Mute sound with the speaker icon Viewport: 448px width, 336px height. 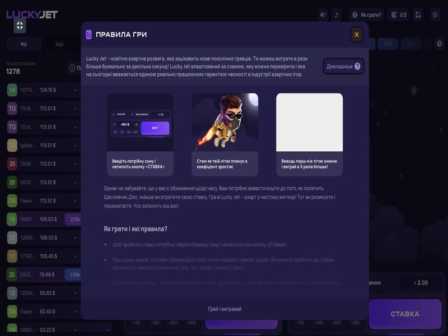[x=323, y=15]
